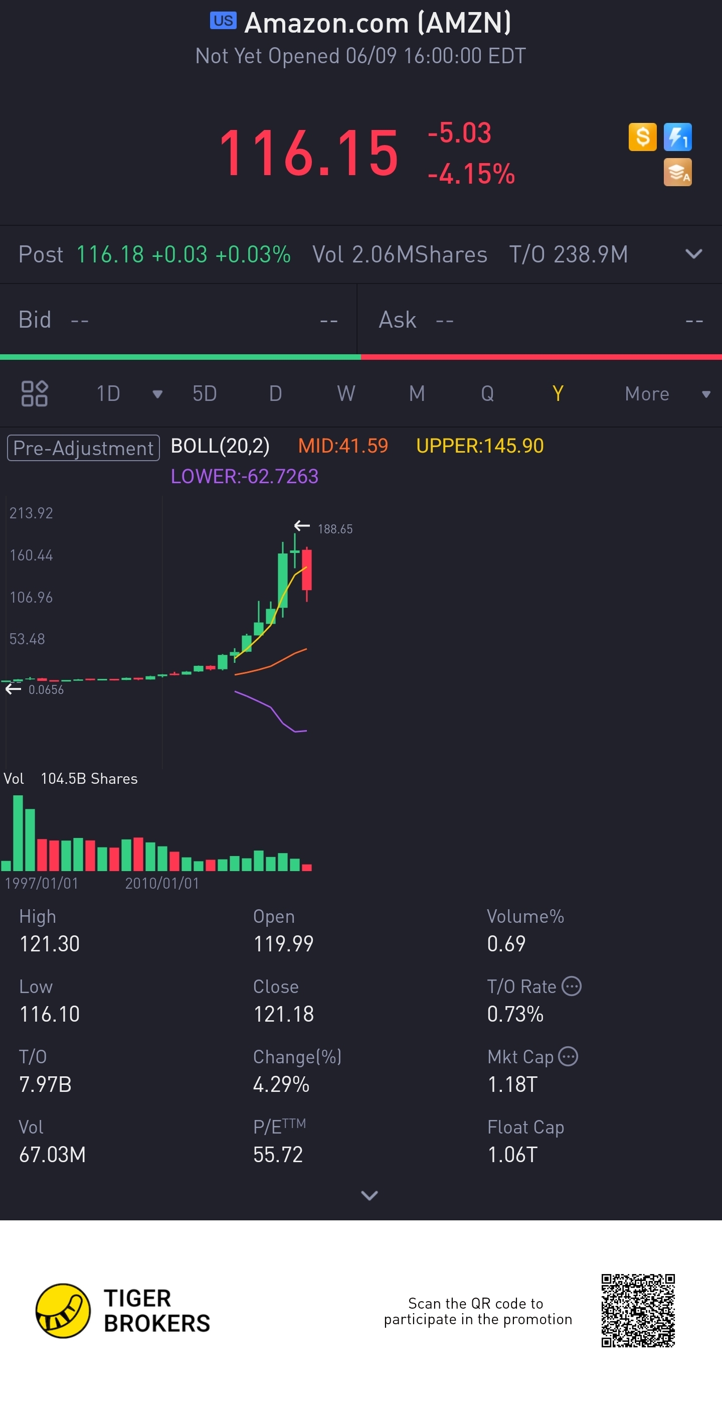Viewport: 722px width, 1402px height.
Task: Open Mkt Cap info bubble icon
Action: [x=568, y=1056]
